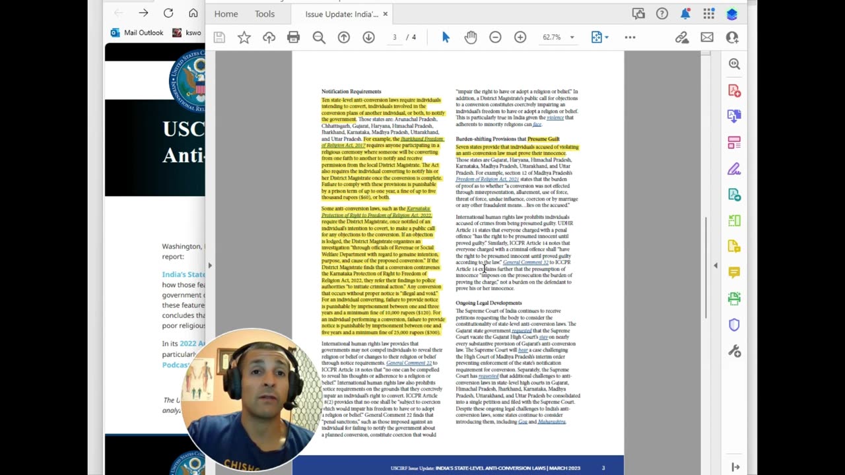Open Find text magnifier in toolbar
The height and width of the screenshot is (475, 845).
pyautogui.click(x=319, y=38)
